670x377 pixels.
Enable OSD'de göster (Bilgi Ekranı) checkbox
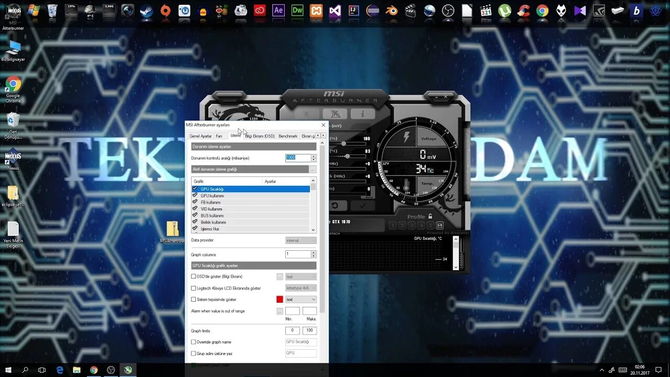pos(194,276)
